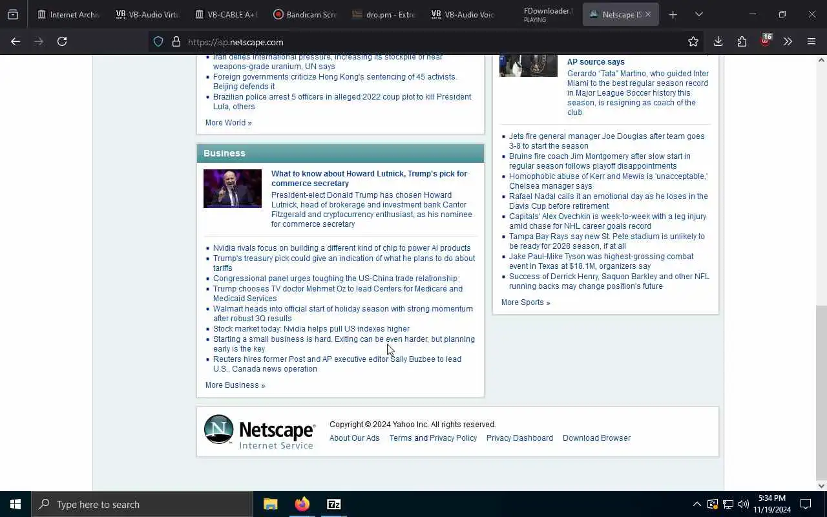Click the site security padlock icon
This screenshot has width=827, height=517.
176,42
